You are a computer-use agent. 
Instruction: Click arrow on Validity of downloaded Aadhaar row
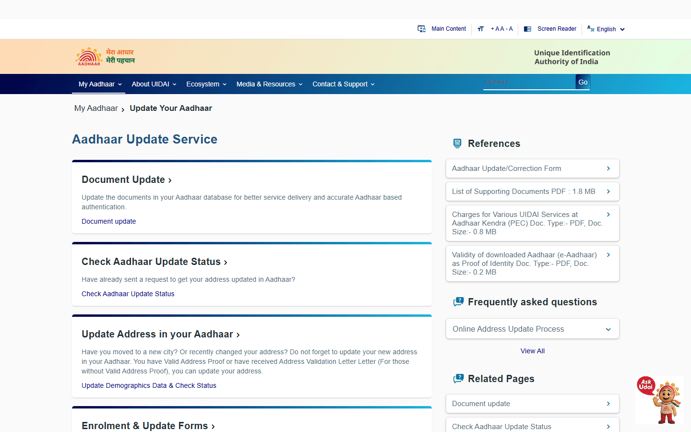point(608,255)
